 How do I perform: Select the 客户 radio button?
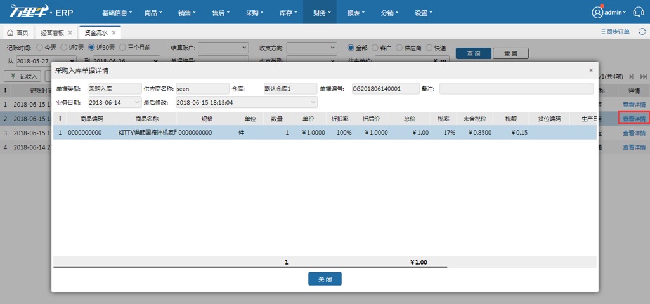[375, 48]
